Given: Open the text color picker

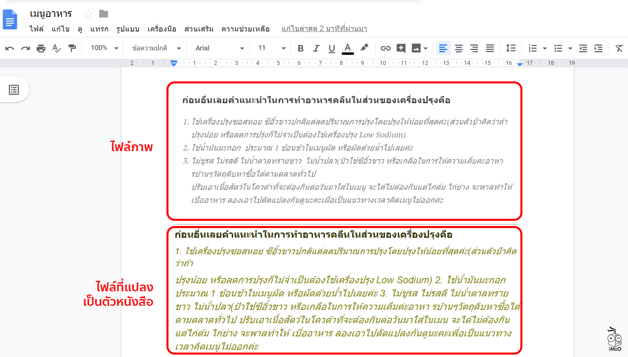Looking at the screenshot, I should tap(347, 48).
